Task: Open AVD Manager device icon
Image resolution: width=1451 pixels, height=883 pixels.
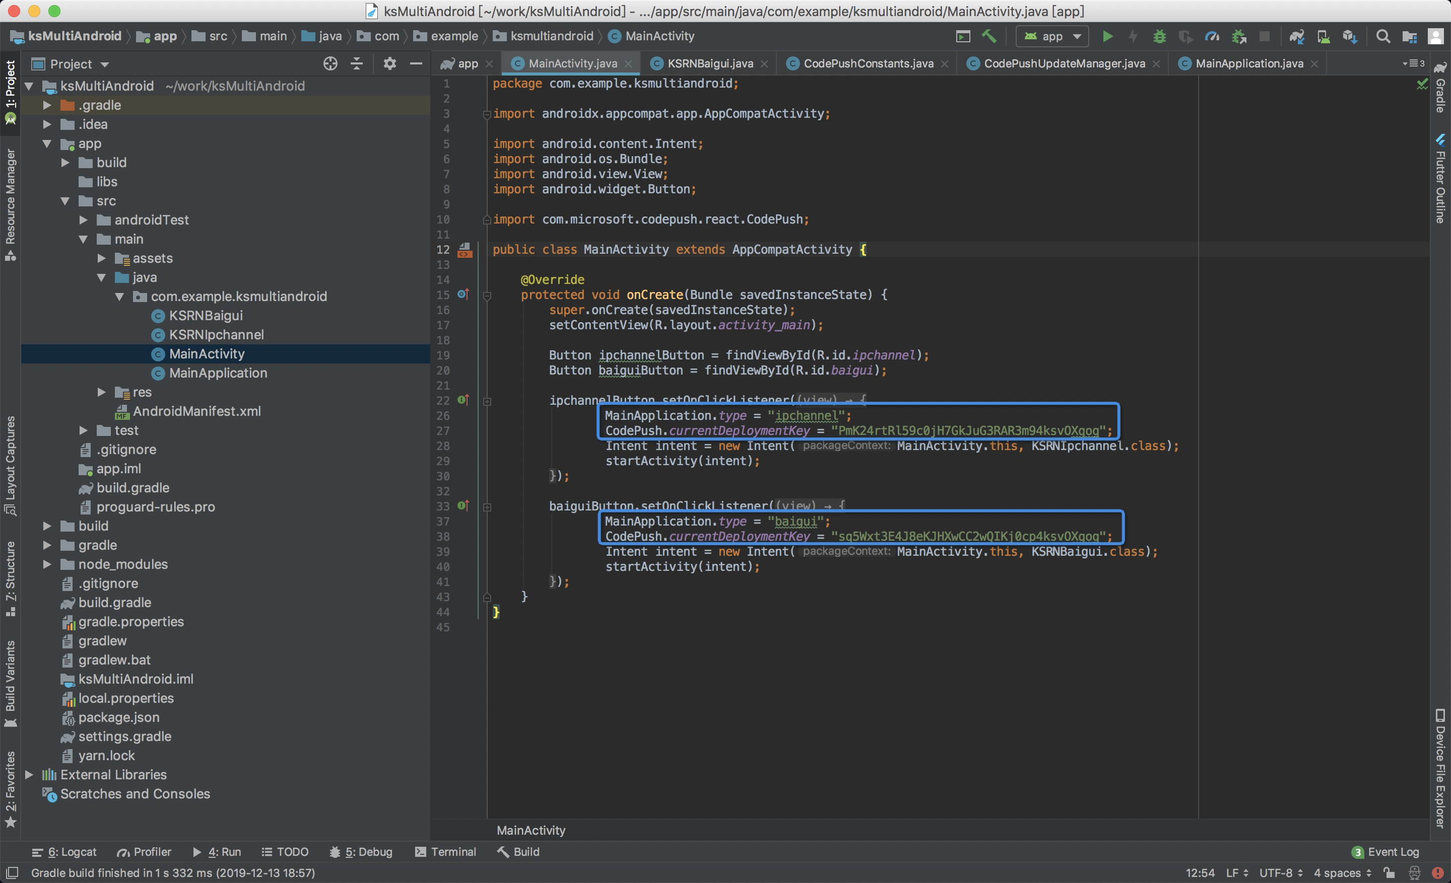Action: (1323, 36)
